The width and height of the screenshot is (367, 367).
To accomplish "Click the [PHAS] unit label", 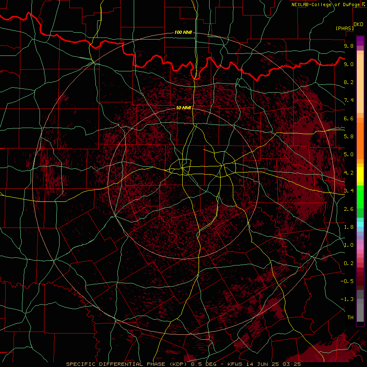I will (345, 28).
